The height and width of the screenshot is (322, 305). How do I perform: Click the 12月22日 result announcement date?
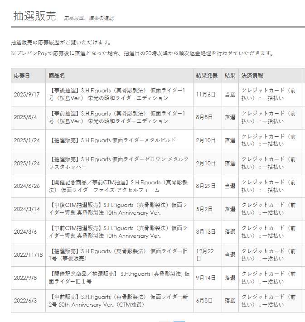[x=205, y=255]
